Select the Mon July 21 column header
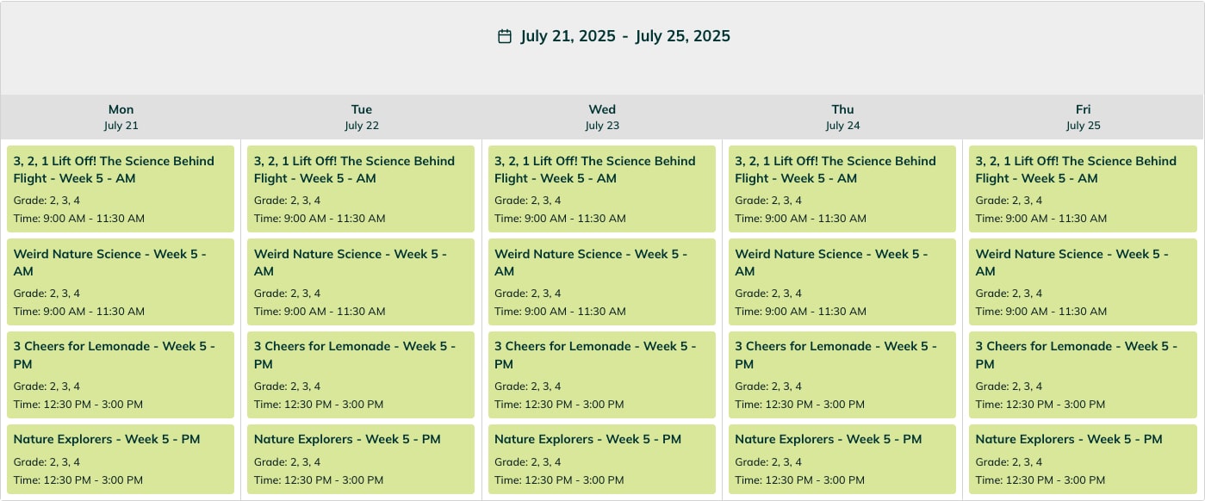 [x=121, y=117]
